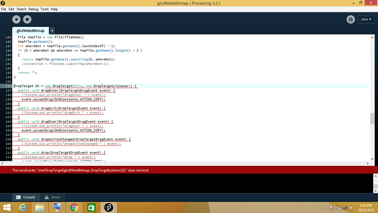
Task: Stop the sketch using the stop icon
Action: [26, 19]
